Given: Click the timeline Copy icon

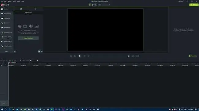Looking at the screenshot, I should click(10, 61).
